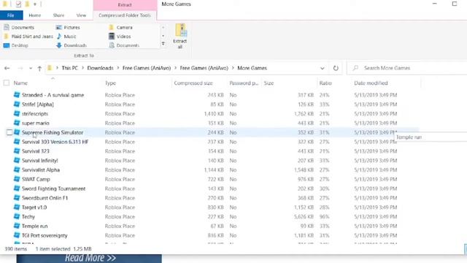Viewport: 467px width, 263px height.
Task: Click the strifescripts file icon
Action: click(x=17, y=114)
